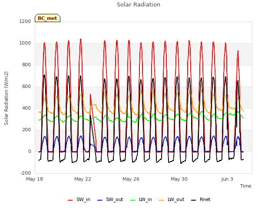Toggle the LW_out legend entry
The image size is (278, 208).
click(x=172, y=199)
